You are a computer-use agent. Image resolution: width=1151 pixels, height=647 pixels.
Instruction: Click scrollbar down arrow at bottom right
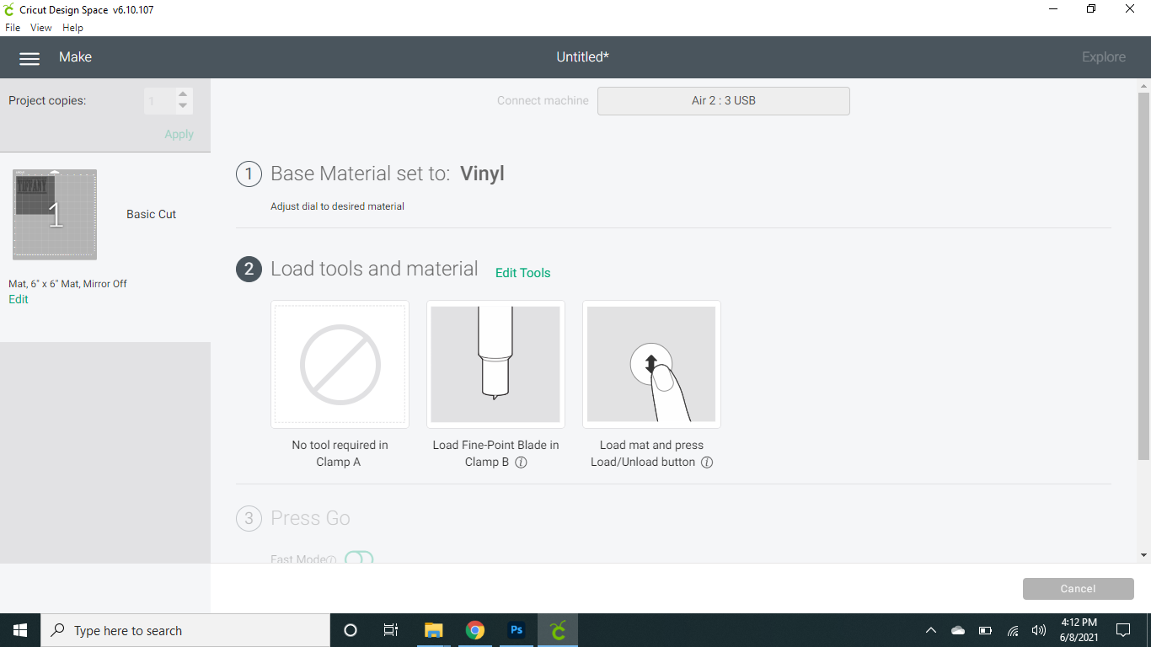[1143, 555]
